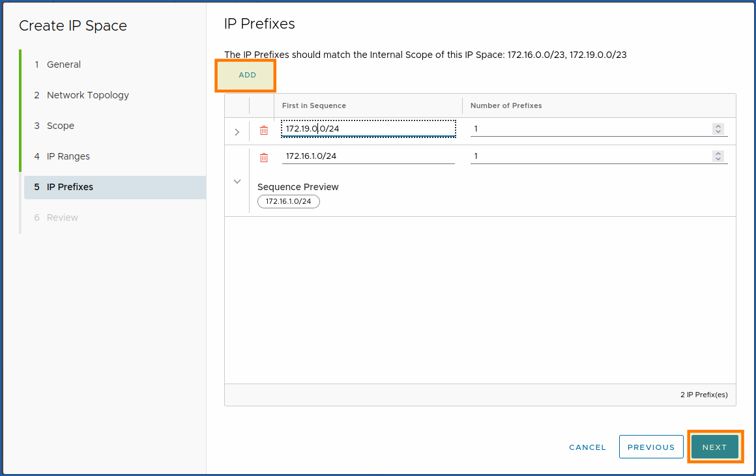
Task: Open the Network Topology step
Action: pyautogui.click(x=87, y=95)
